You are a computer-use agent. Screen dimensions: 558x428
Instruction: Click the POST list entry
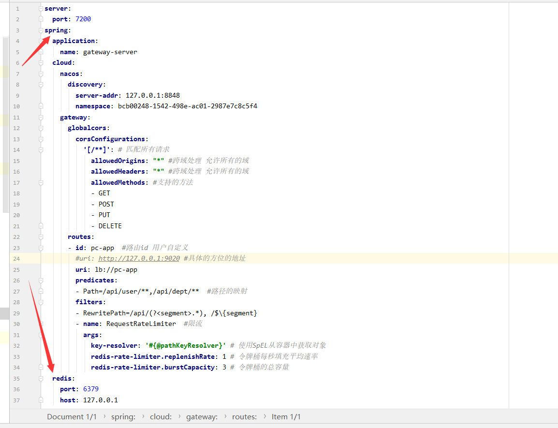pos(106,204)
